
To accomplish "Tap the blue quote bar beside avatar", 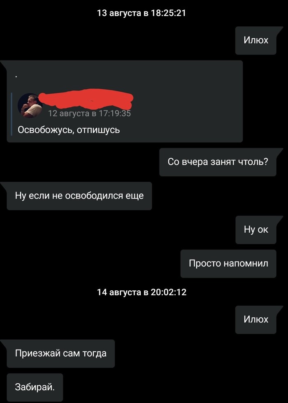I will click(12, 114).
